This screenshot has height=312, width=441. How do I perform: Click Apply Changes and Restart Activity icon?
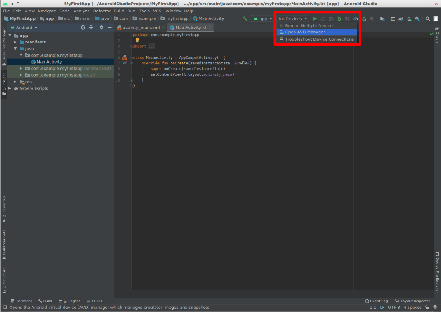[x=323, y=18]
